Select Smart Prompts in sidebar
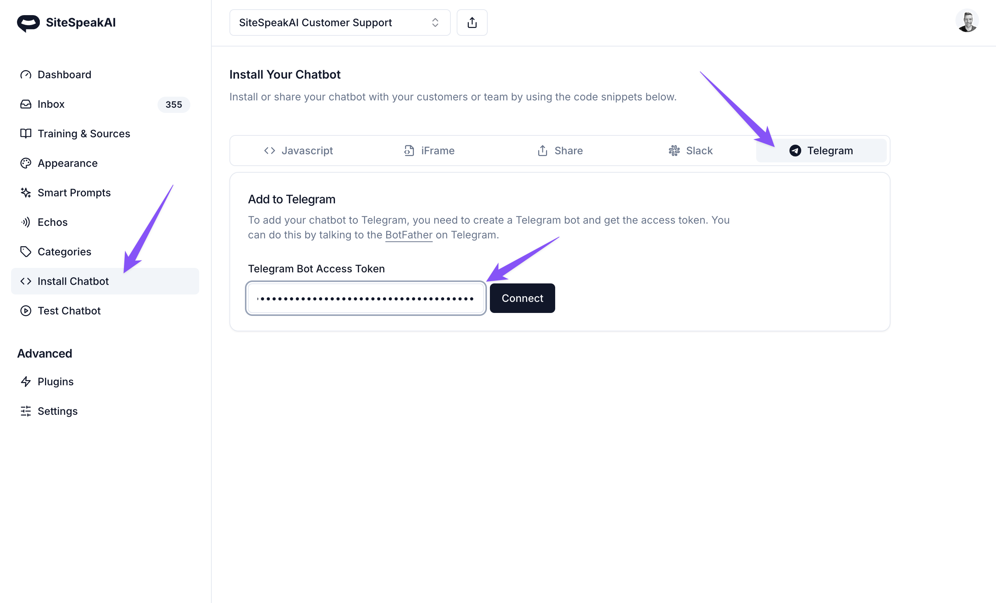Image resolution: width=996 pixels, height=603 pixels. click(74, 192)
